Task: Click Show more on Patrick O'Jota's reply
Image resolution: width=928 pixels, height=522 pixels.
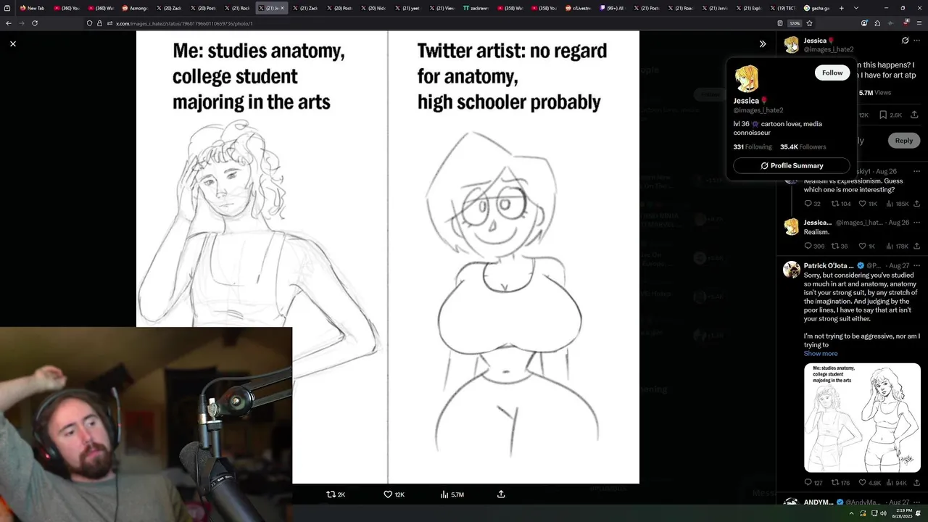Action: tap(821, 354)
